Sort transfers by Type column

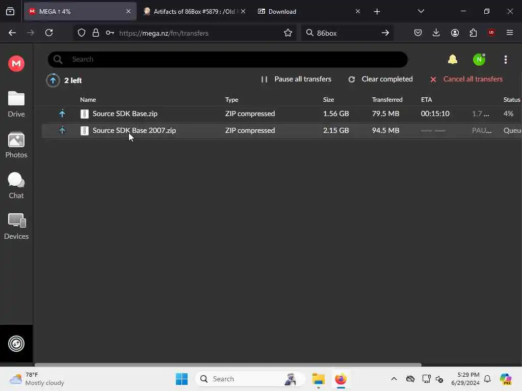232,99
